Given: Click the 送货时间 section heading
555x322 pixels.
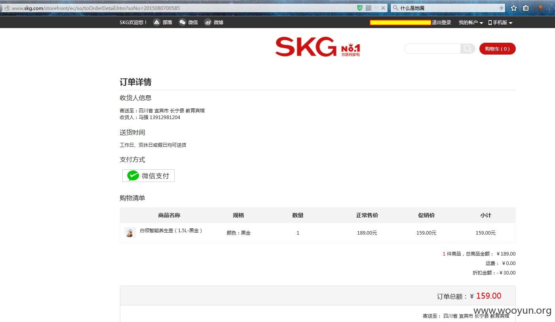Looking at the screenshot, I should click(x=132, y=133).
